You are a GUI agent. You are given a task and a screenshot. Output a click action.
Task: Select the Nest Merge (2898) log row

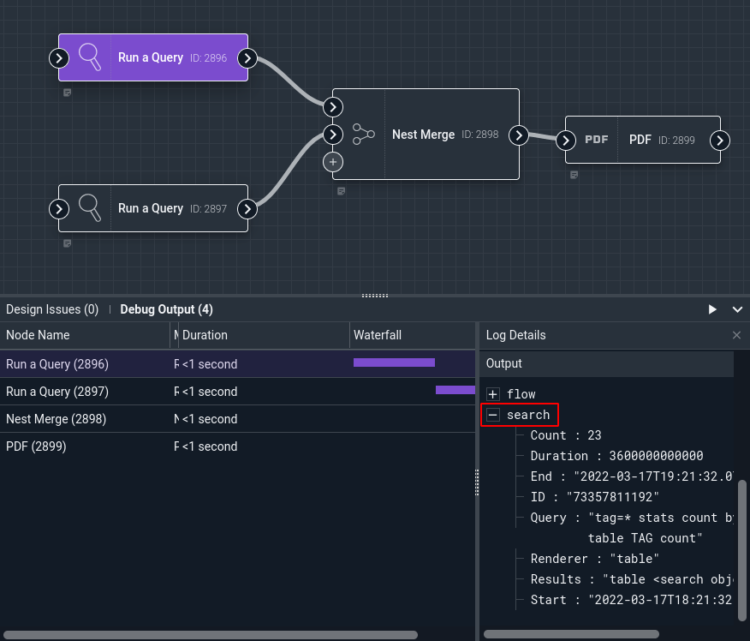[x=237, y=419]
